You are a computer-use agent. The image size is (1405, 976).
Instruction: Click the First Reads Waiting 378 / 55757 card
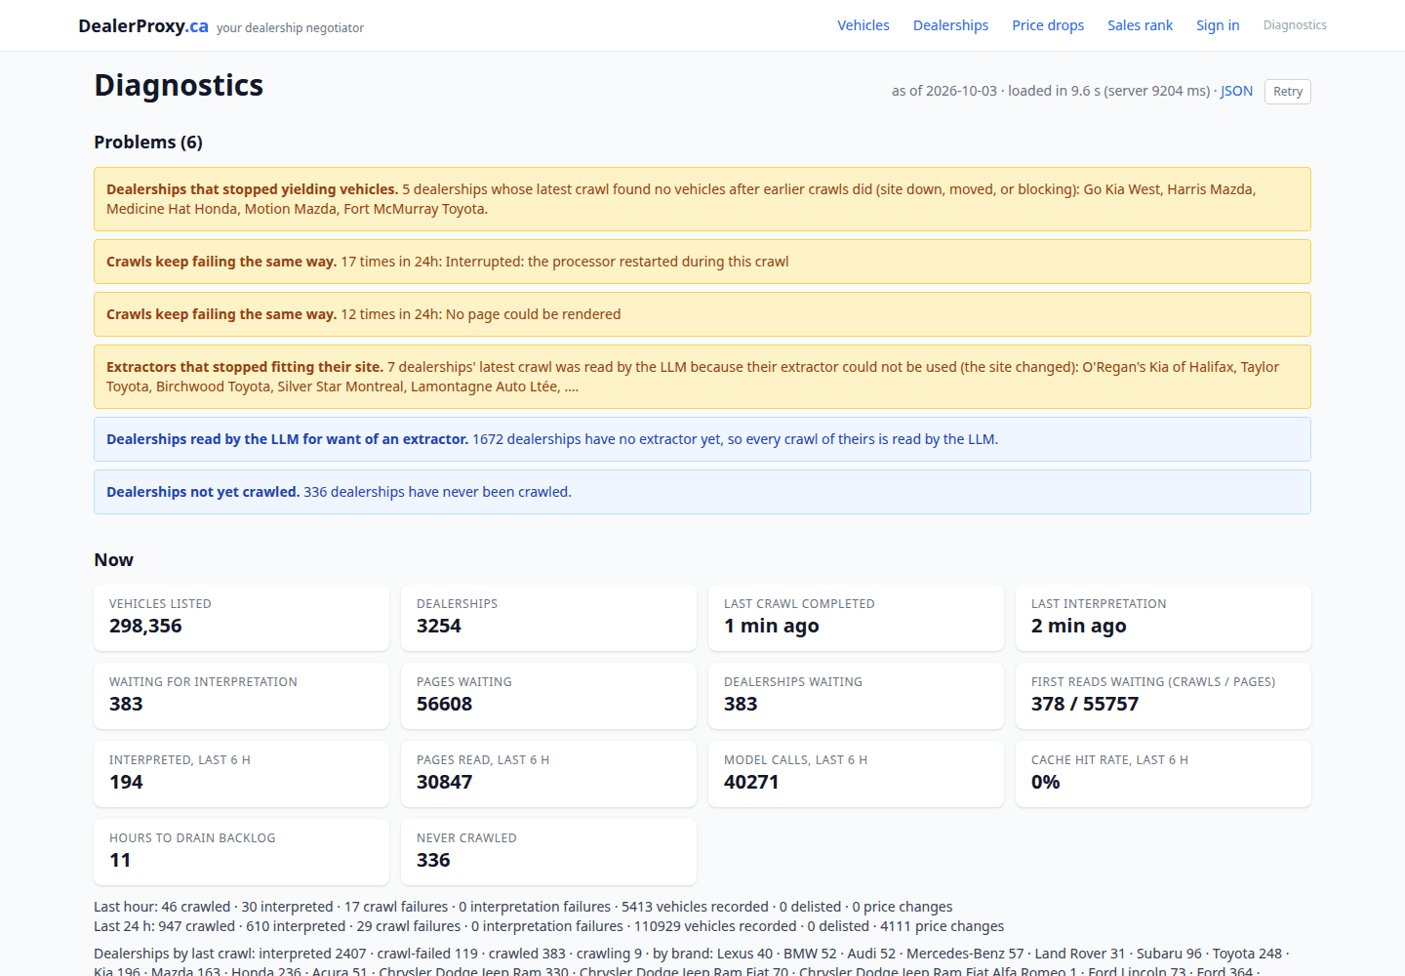click(1163, 696)
